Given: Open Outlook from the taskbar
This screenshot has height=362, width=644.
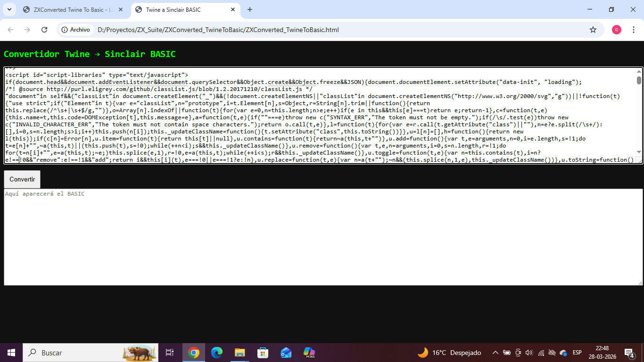Looking at the screenshot, I should point(286,353).
